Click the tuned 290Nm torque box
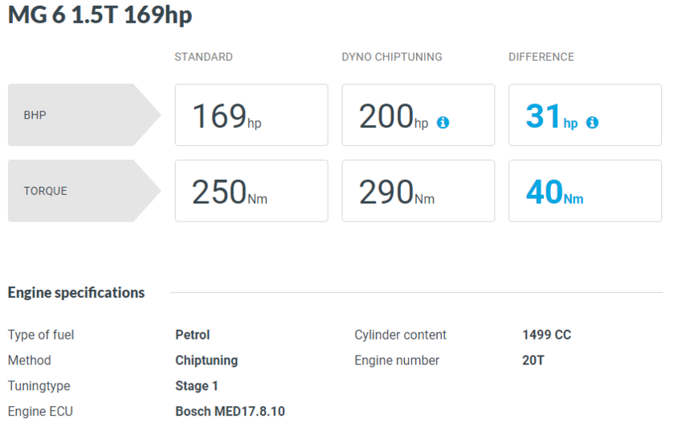This screenshot has height=443, width=690. 418,191
